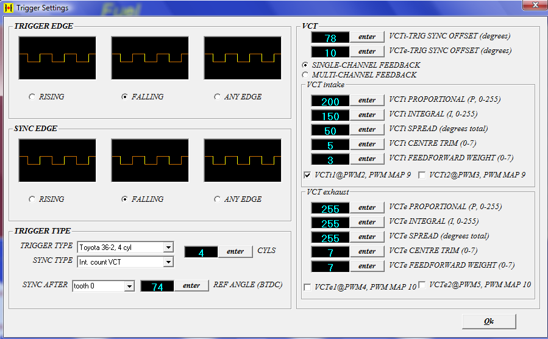
Task: Click VCTe CENTRE TRIM field showing 7
Action: [x=330, y=252]
